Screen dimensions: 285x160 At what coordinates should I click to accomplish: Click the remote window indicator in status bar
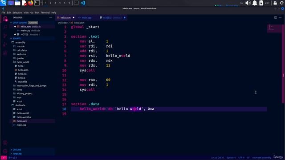(4, 158)
